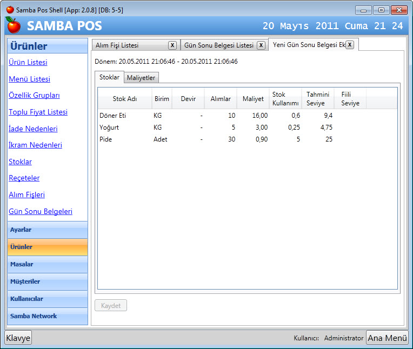The image size is (413, 349).
Task: Open Reçeteler from the sidebar
Action: [x=24, y=178]
